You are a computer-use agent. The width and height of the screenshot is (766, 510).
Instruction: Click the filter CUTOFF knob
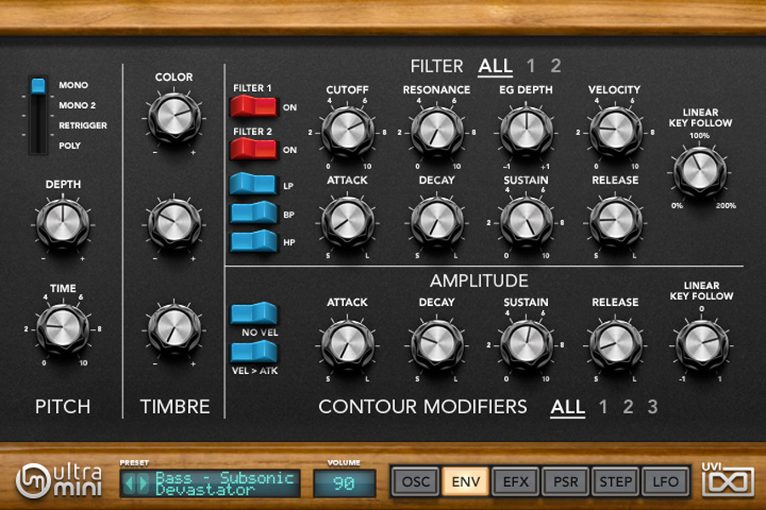[347, 132]
